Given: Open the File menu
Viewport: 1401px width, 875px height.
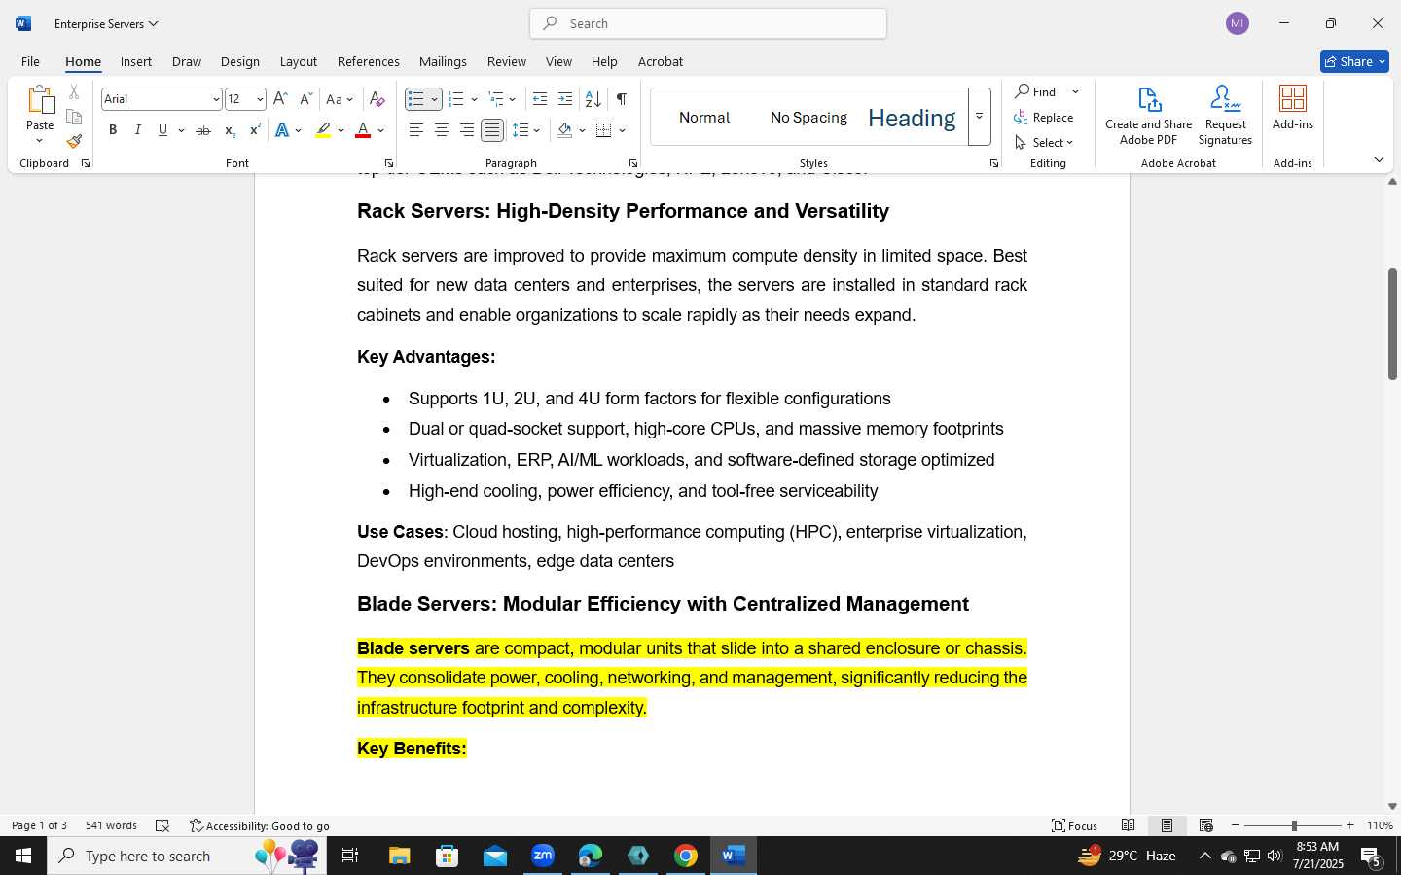Looking at the screenshot, I should (30, 61).
